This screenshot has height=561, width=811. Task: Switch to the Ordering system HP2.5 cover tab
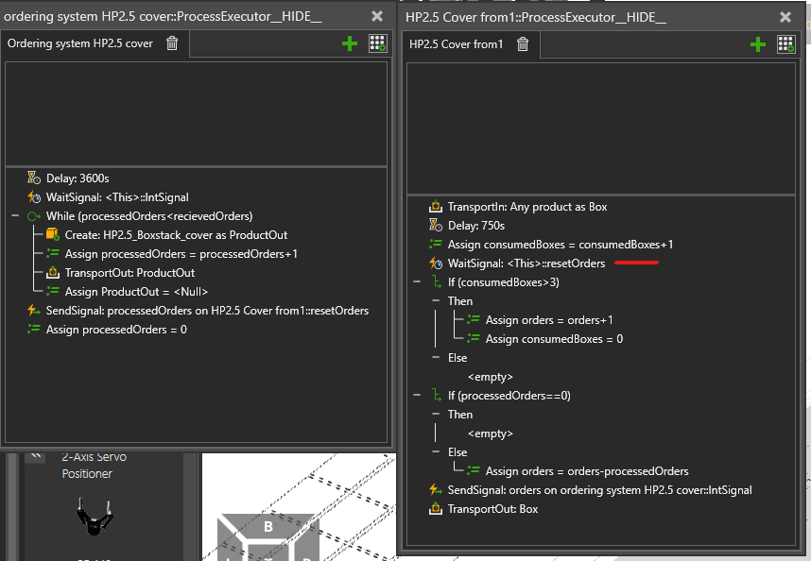click(79, 43)
